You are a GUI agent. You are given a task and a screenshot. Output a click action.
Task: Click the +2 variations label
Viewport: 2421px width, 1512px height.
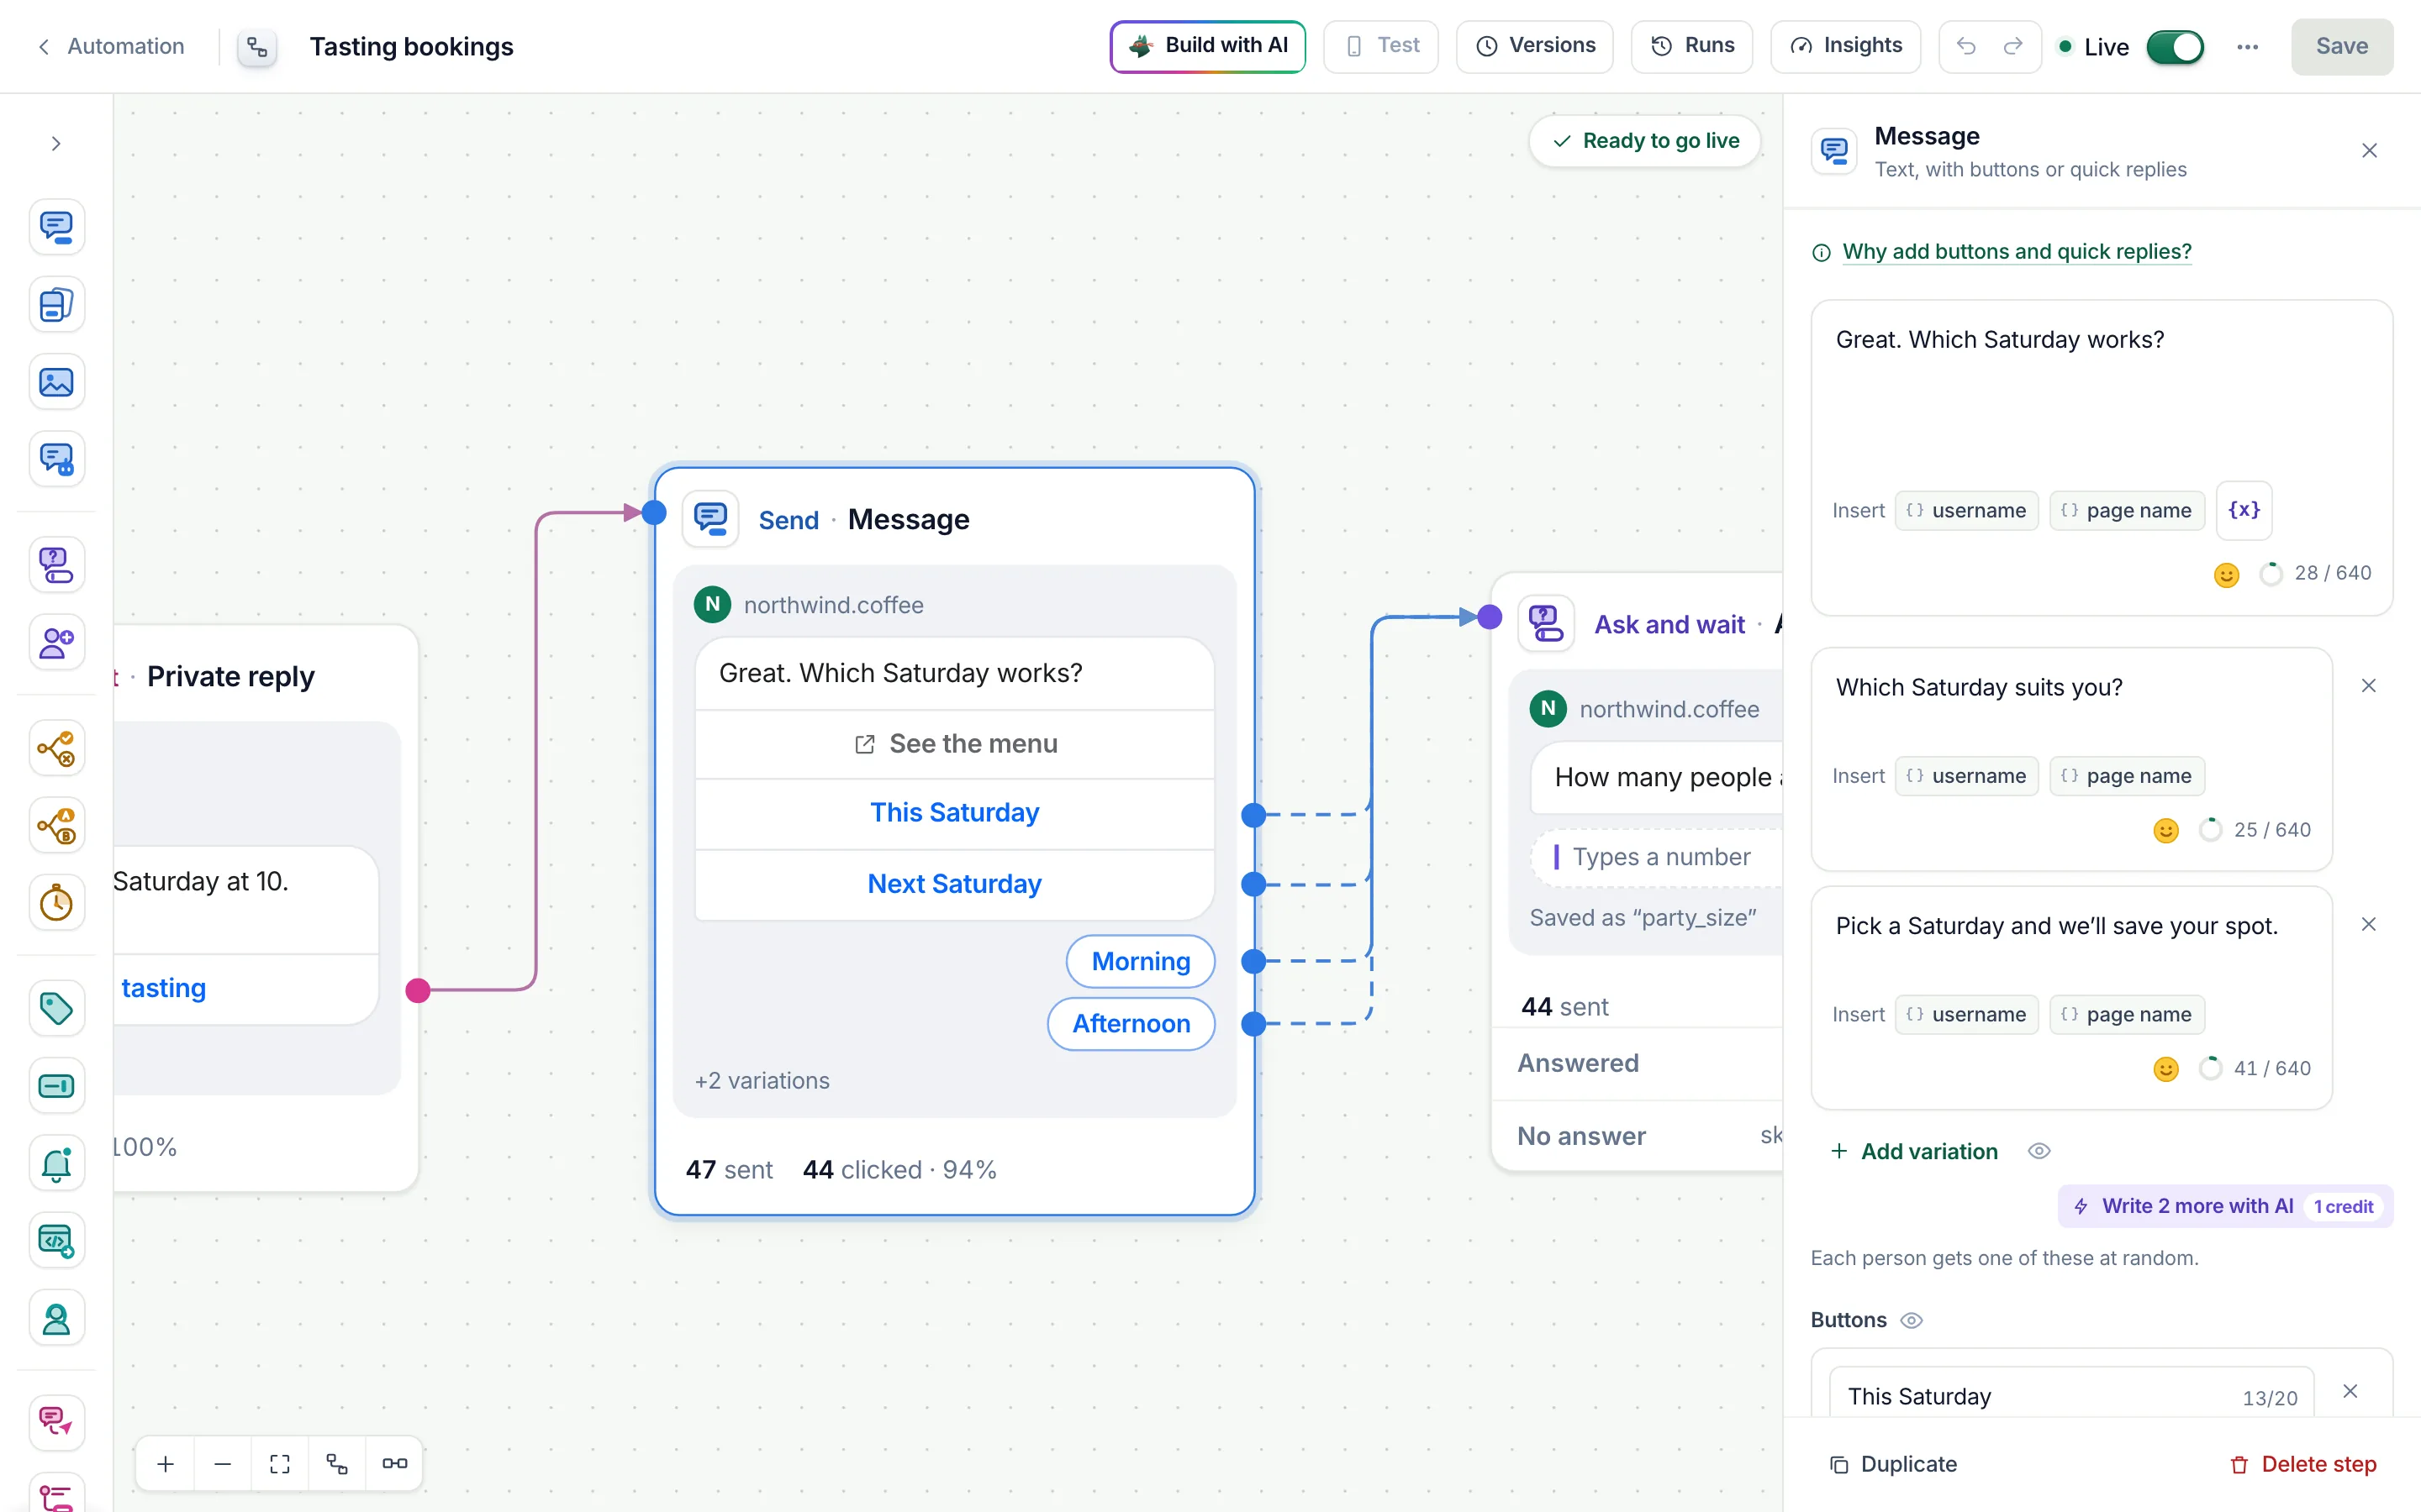click(762, 1081)
